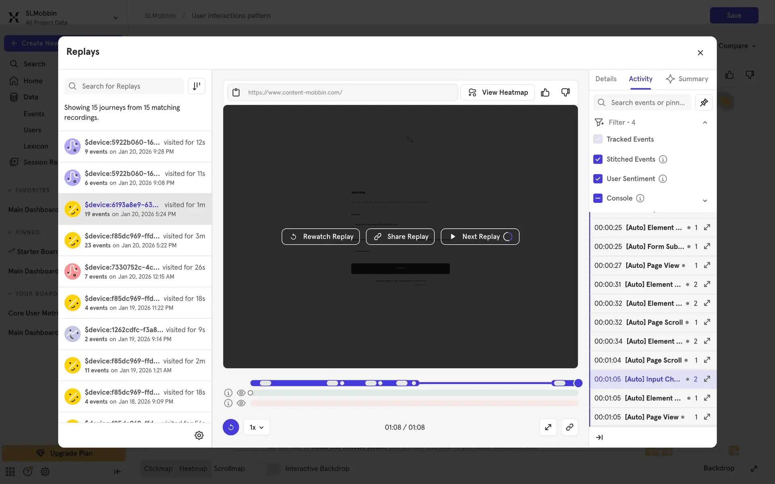This screenshot has height=484, width=775.
Task: Thumbs up this replay
Action: (545, 92)
